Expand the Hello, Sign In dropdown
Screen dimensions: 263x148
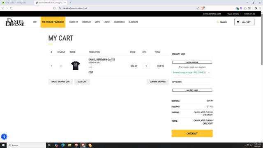pyautogui.click(x=234, y=14)
